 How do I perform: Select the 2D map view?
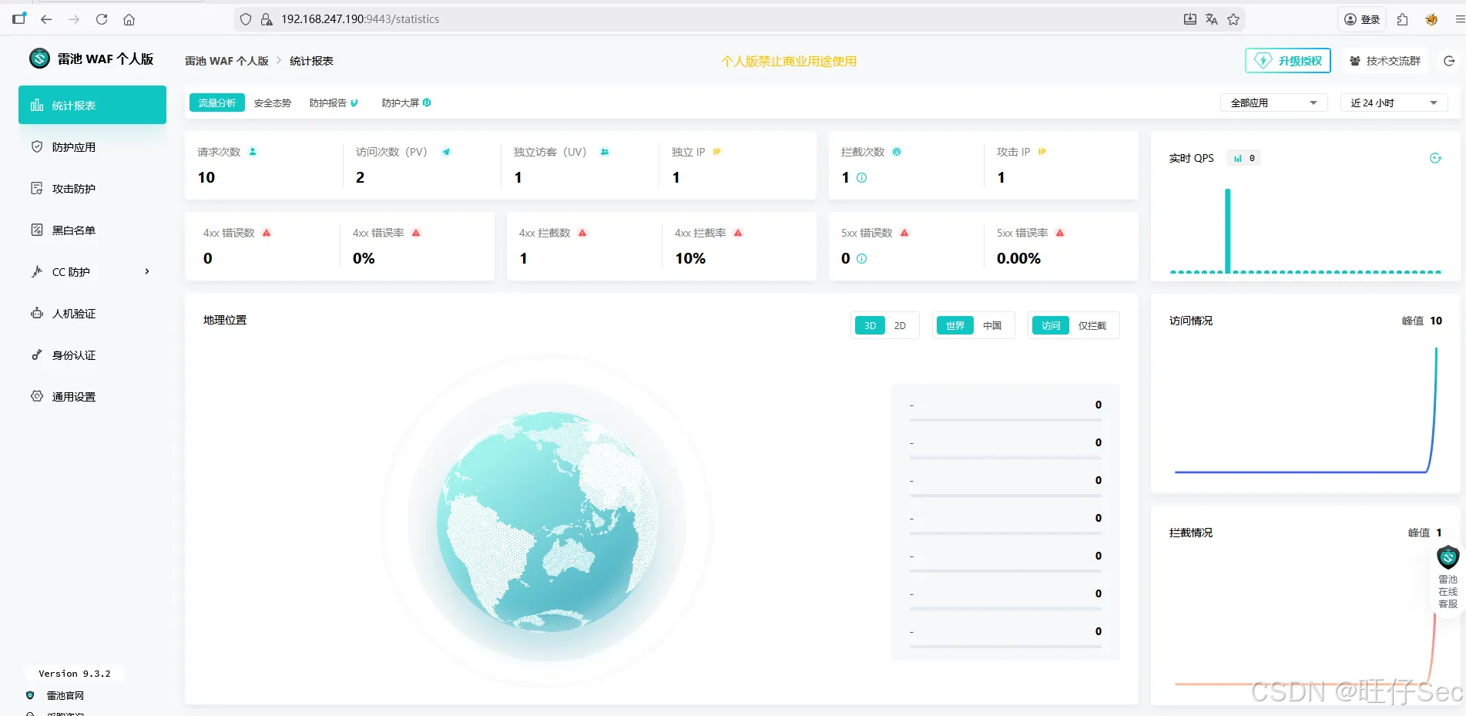[900, 325]
